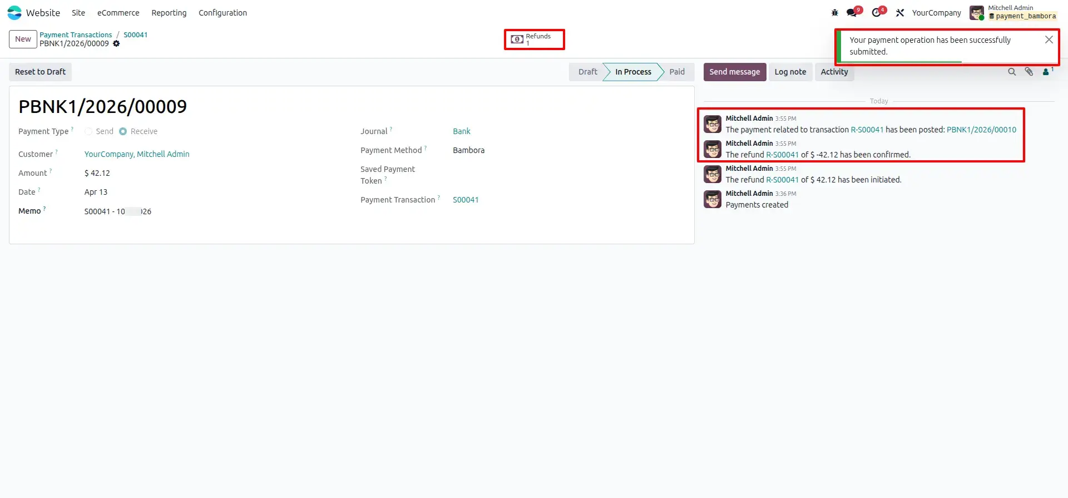This screenshot has height=498, width=1068.
Task: Open the Website app home logo
Action: [14, 13]
